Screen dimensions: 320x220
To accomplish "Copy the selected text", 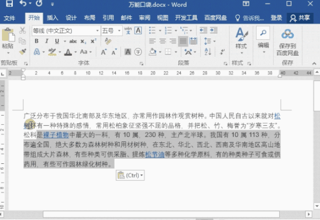I will [x=22, y=41].
